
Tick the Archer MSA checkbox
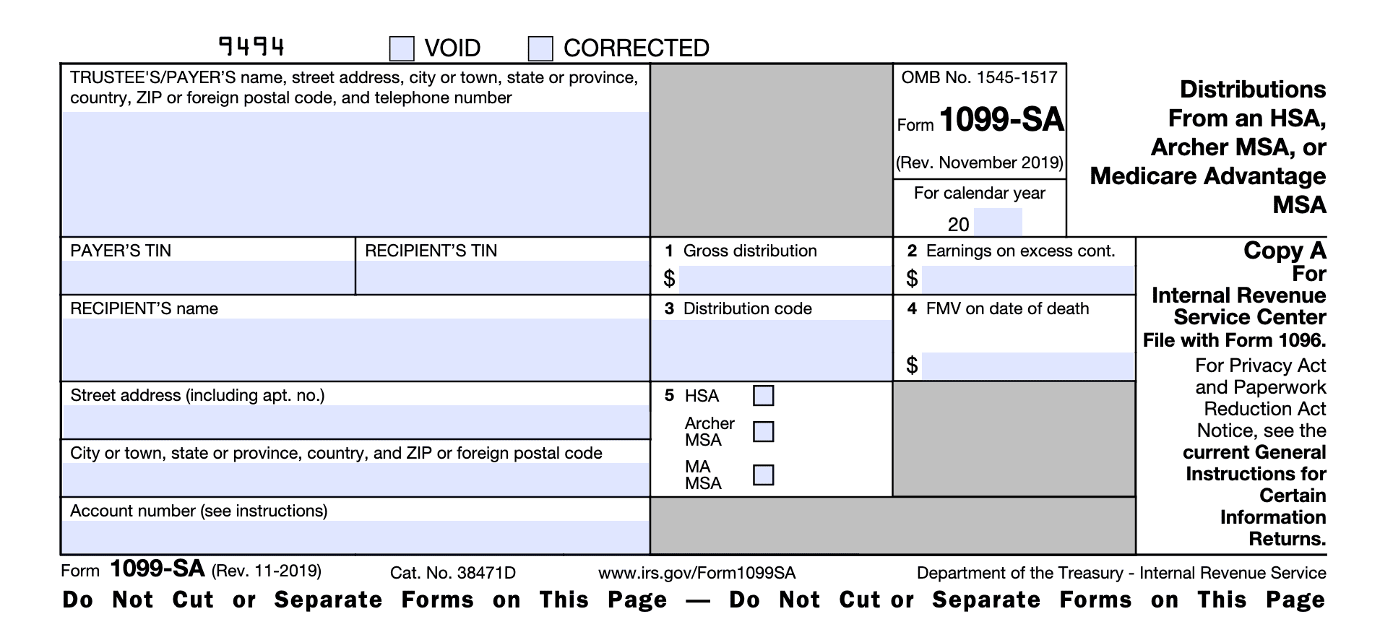point(763,432)
